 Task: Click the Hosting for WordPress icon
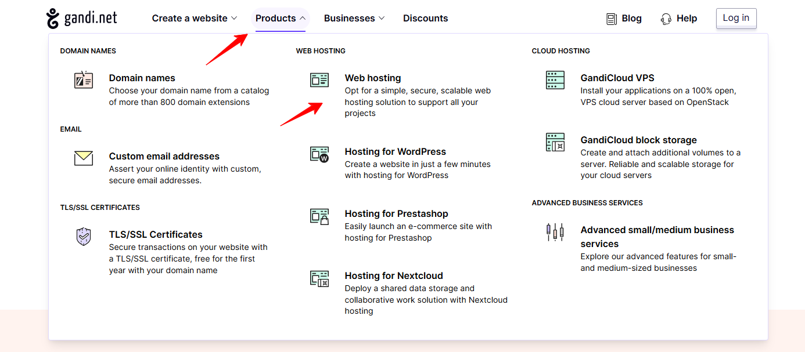(319, 154)
